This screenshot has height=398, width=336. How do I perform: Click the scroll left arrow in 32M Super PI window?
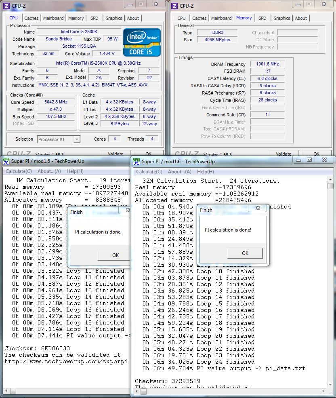137,391
